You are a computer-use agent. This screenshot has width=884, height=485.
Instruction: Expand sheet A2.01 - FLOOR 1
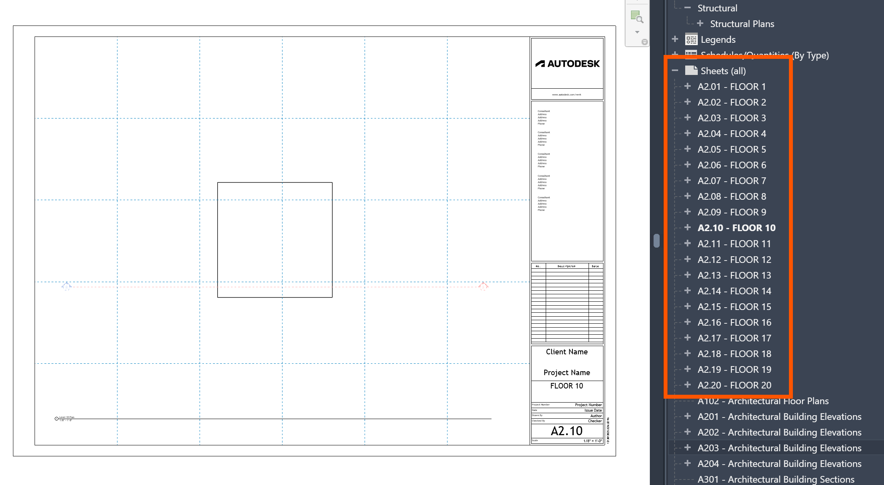point(688,86)
